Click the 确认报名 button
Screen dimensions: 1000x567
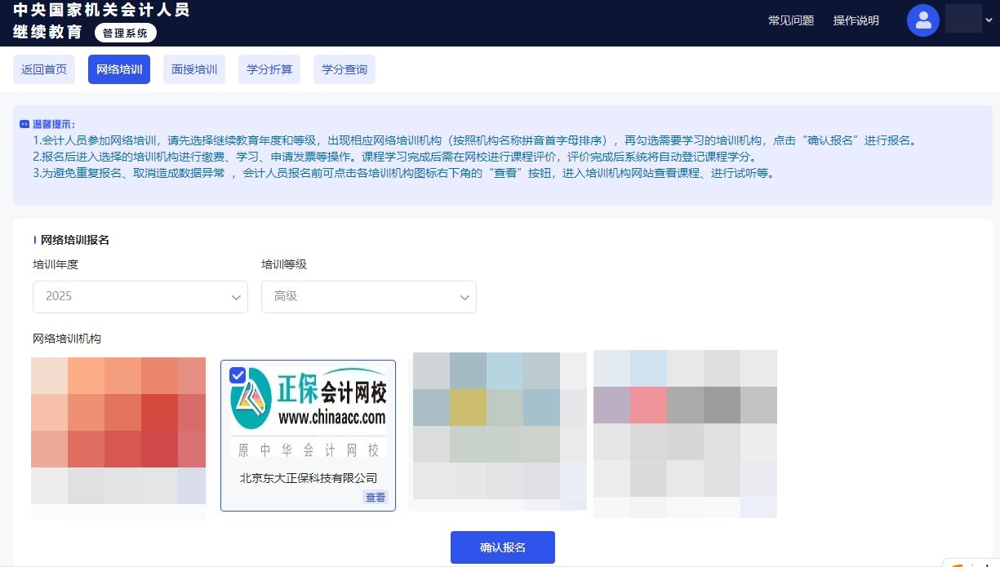502,547
